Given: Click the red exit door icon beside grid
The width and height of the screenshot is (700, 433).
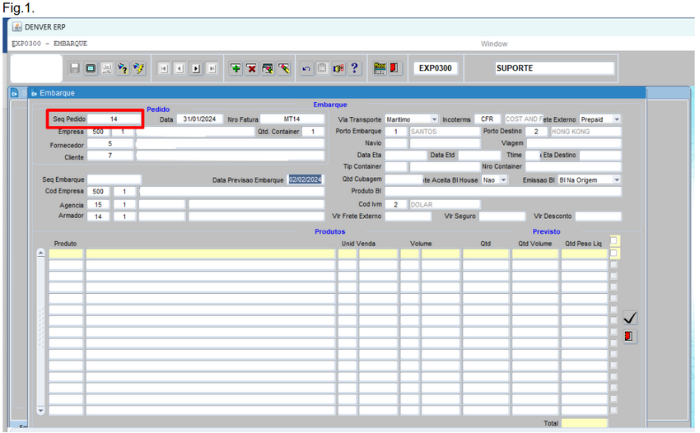Looking at the screenshot, I should pyautogui.click(x=630, y=337).
